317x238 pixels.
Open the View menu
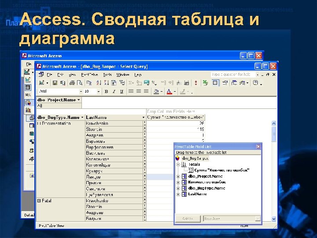pyautogui.click(x=72, y=75)
